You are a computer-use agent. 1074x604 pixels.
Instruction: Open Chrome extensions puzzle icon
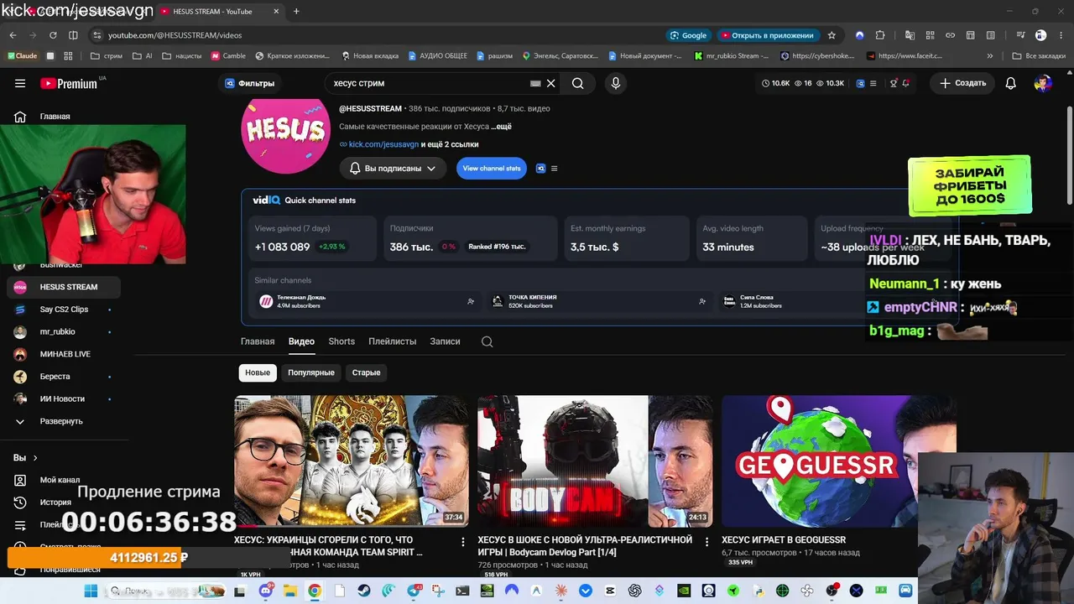click(880, 35)
